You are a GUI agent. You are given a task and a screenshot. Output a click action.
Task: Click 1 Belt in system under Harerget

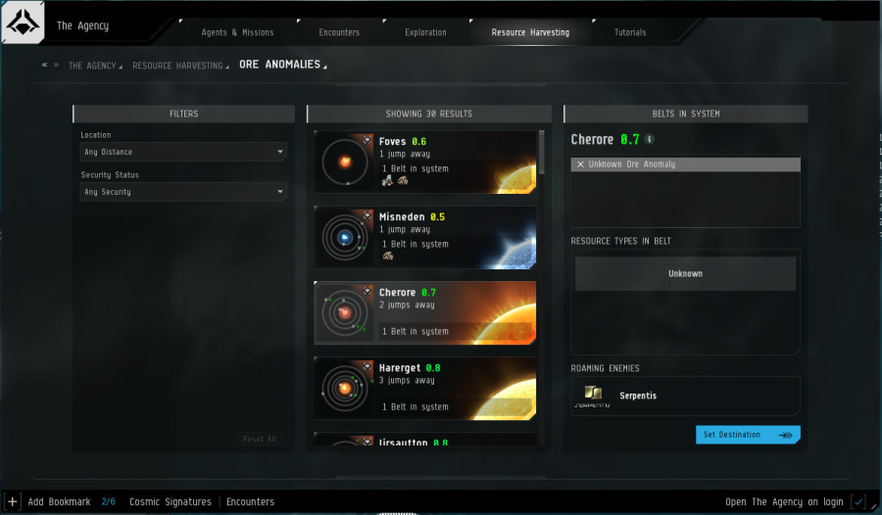point(416,407)
